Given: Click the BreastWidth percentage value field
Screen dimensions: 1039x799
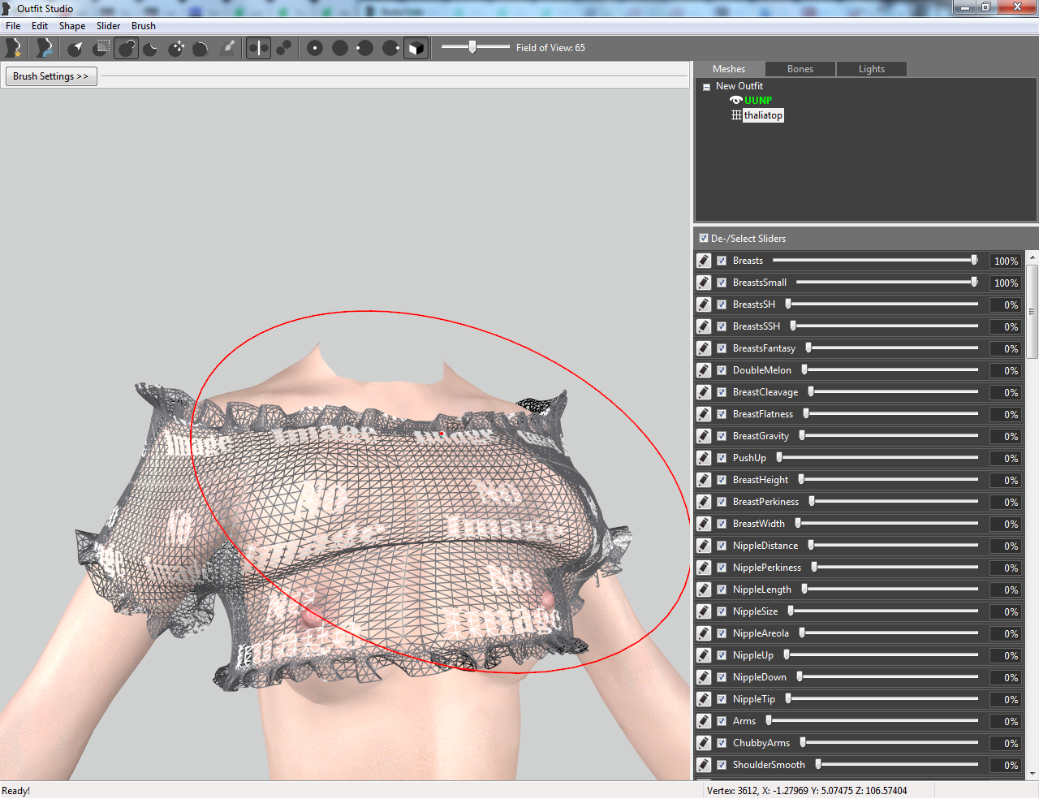Looking at the screenshot, I should 1005,524.
